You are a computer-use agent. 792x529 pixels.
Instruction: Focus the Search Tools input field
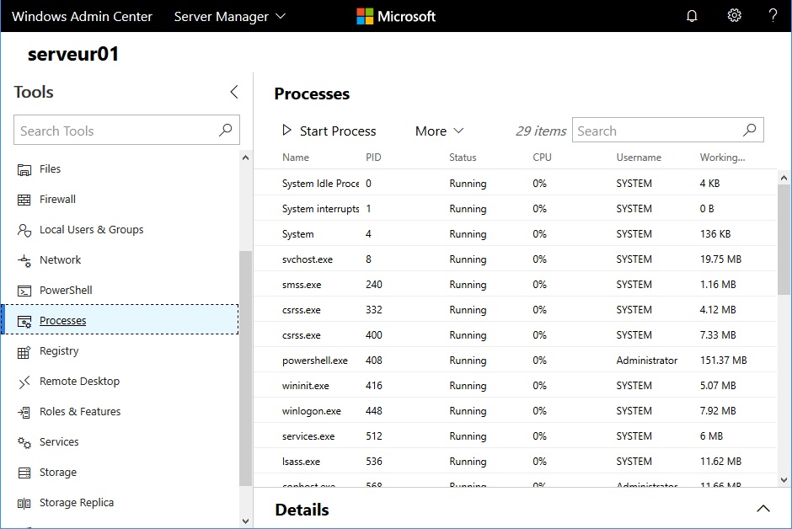coord(126,131)
